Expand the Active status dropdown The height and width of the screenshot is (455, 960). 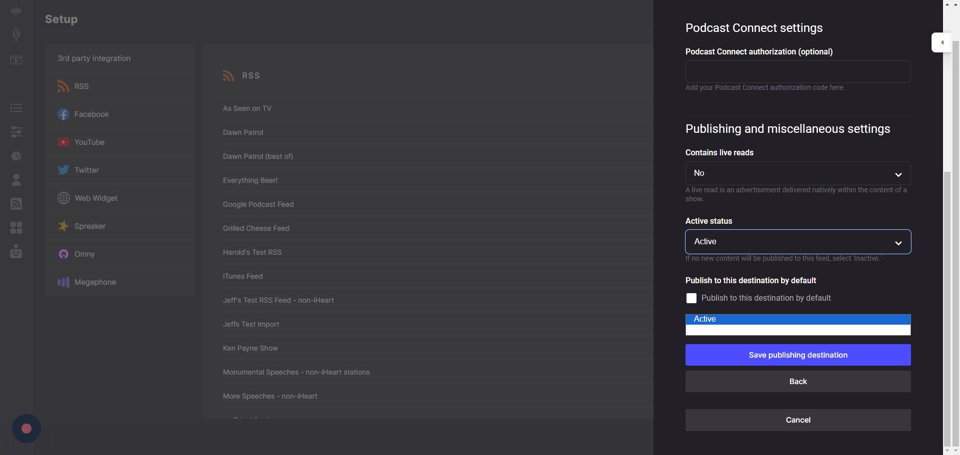point(797,242)
